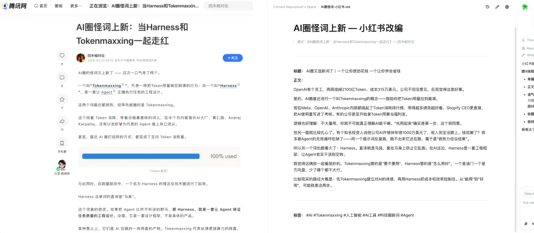Open author name 四木相对论 link
This screenshot has height=233, width=534.
(x=96, y=56)
